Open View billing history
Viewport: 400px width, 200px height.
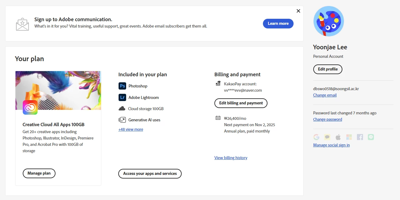(x=231, y=158)
